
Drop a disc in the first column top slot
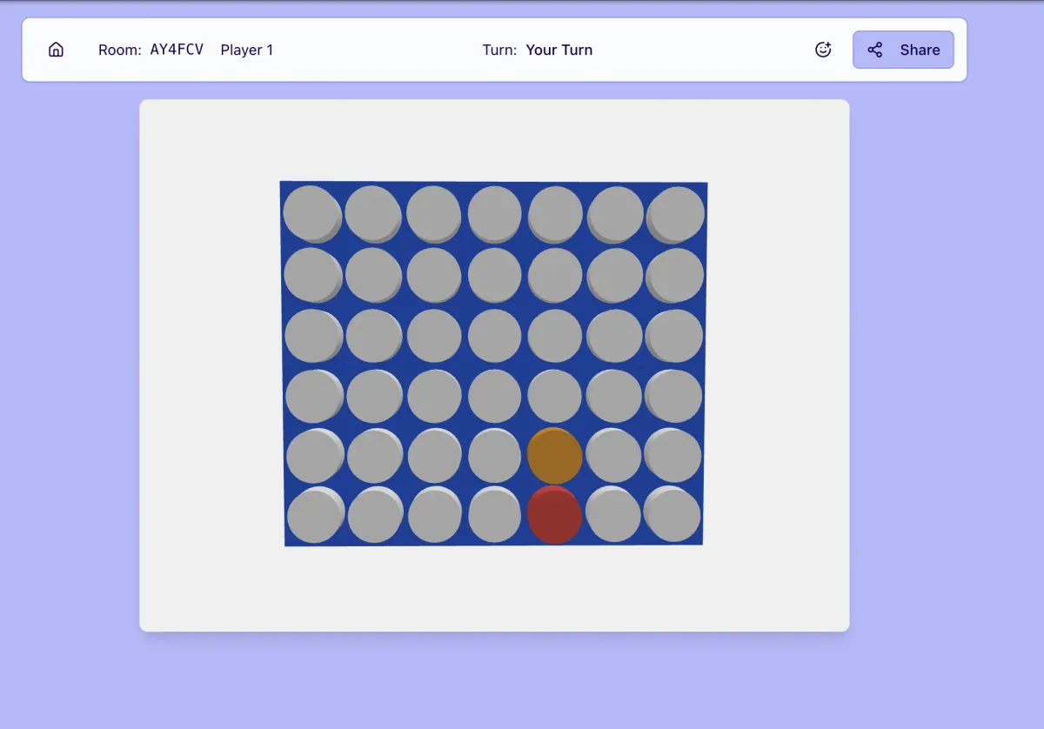coord(312,214)
